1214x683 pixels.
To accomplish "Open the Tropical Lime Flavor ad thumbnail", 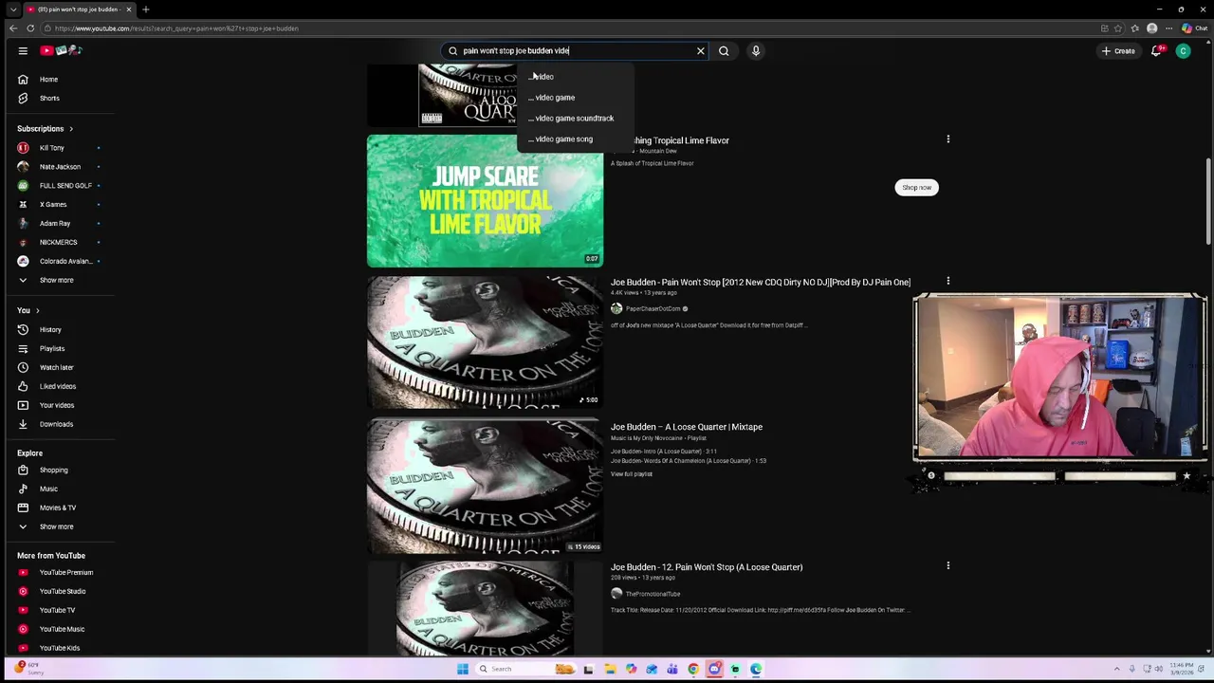I will click(x=485, y=201).
